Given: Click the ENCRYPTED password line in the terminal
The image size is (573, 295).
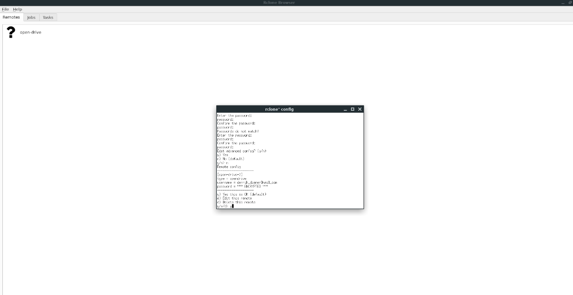Looking at the screenshot, I should [x=244, y=186].
